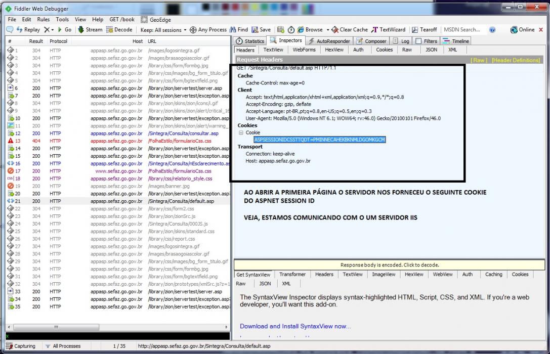Select the response Get SyntaxView tab
The width and height of the screenshot is (550, 354).
click(x=253, y=275)
